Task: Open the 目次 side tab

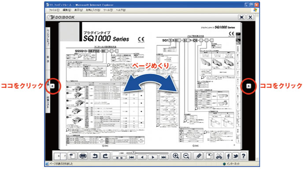Action: point(48,59)
